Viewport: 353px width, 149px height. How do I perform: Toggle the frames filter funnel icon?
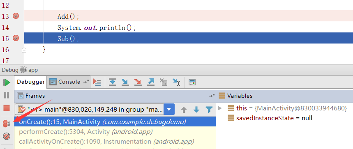point(209,110)
